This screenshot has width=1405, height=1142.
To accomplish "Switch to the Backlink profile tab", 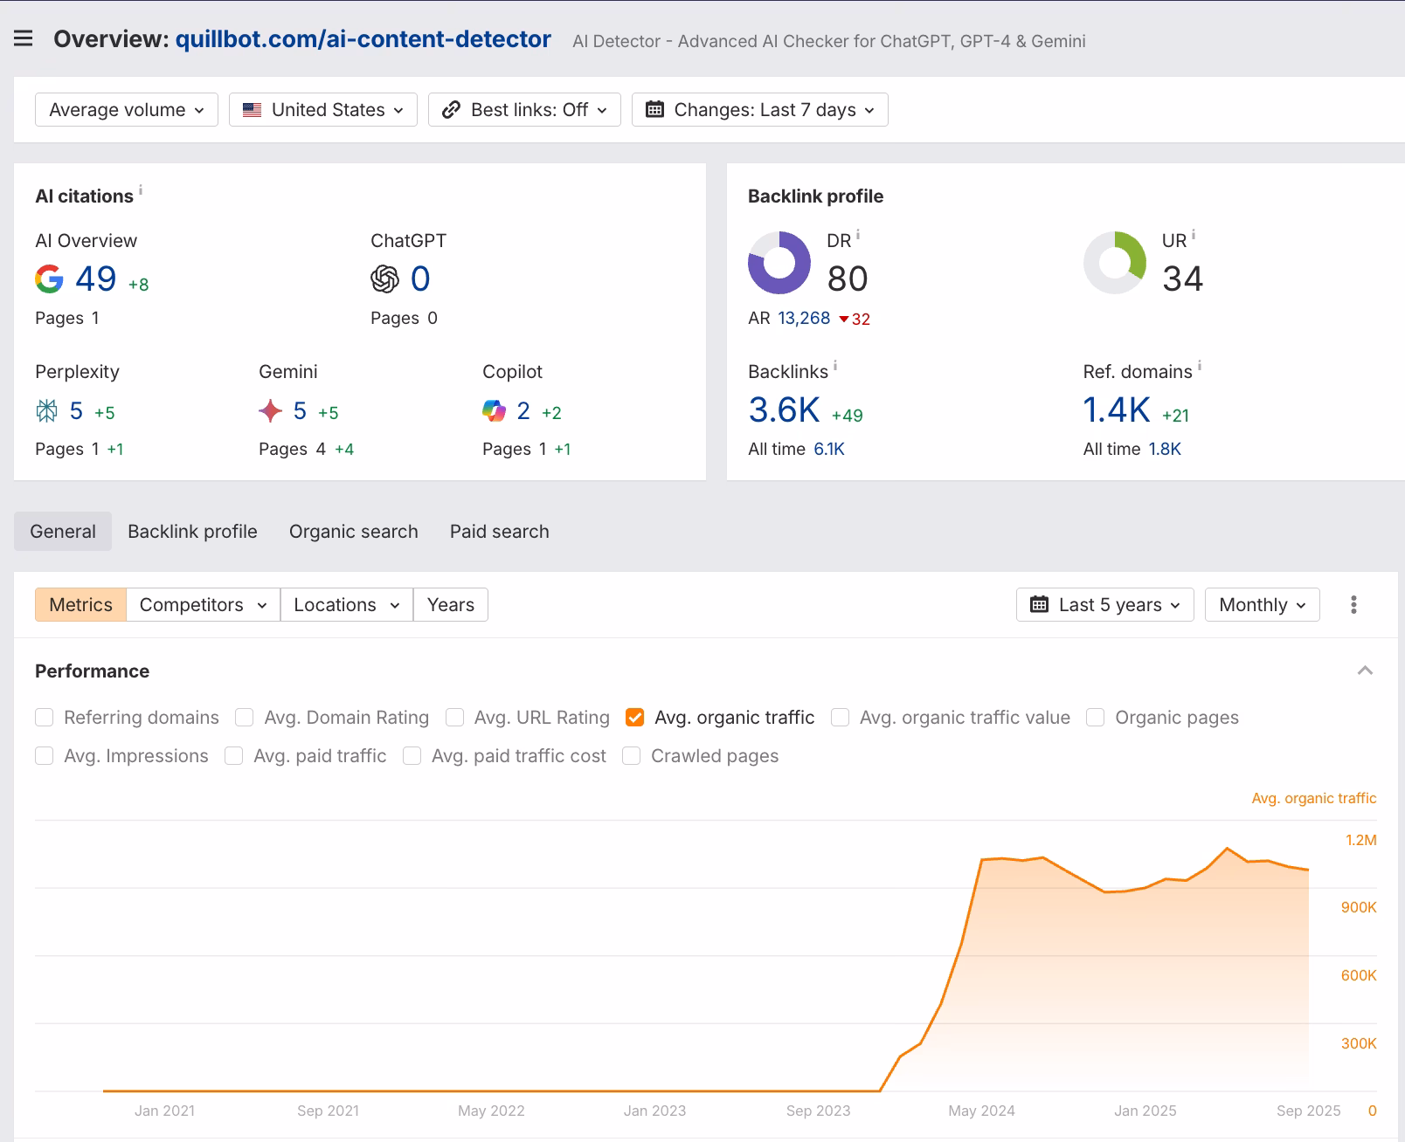I will click(192, 531).
